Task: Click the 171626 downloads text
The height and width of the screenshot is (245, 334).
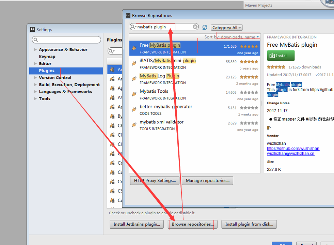Action: [305, 67]
